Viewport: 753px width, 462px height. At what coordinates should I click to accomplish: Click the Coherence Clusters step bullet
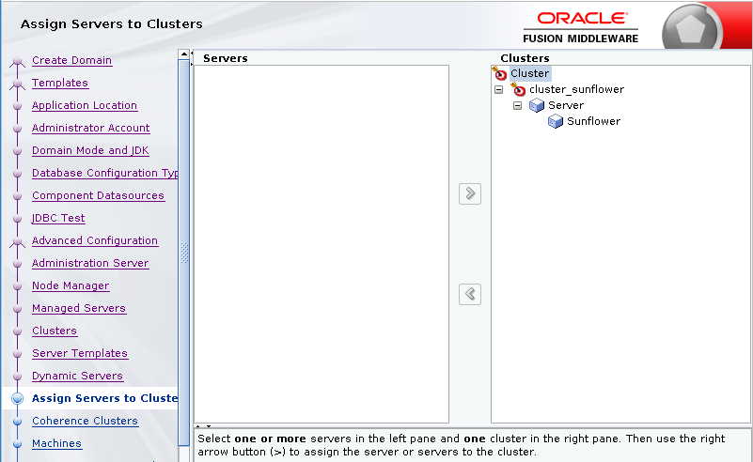17,421
